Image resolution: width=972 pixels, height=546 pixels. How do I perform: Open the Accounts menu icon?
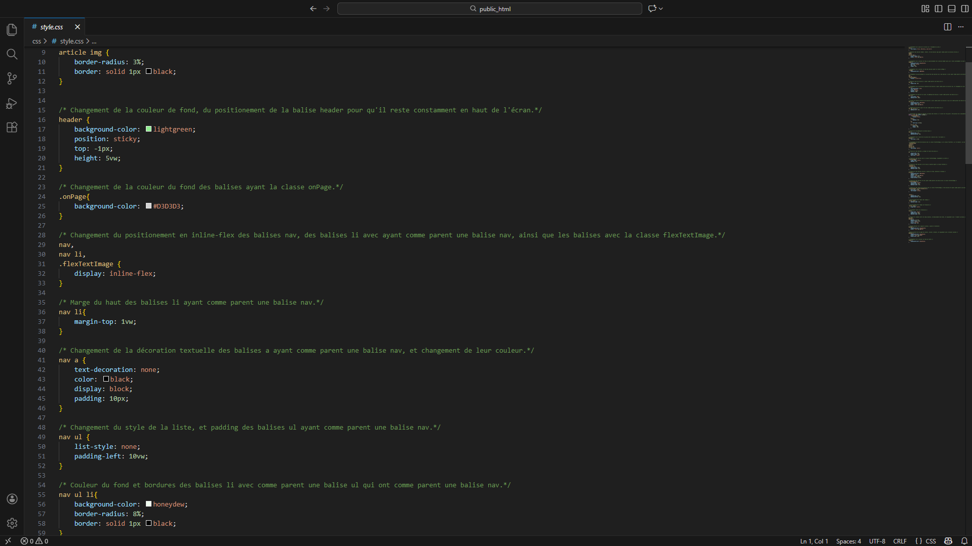[x=12, y=499]
